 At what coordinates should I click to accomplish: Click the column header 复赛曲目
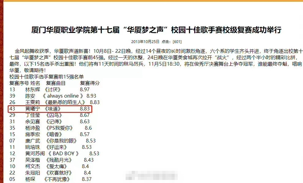tap(56, 83)
